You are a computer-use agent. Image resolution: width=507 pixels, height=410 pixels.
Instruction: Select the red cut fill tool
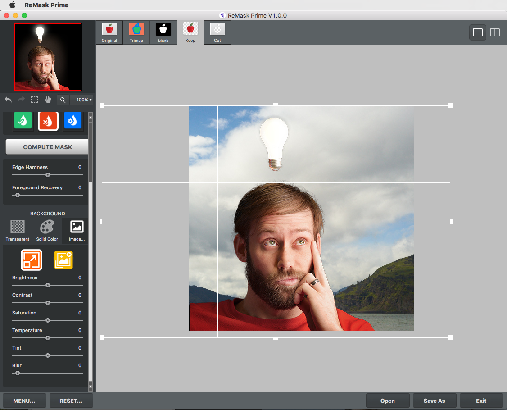48,121
